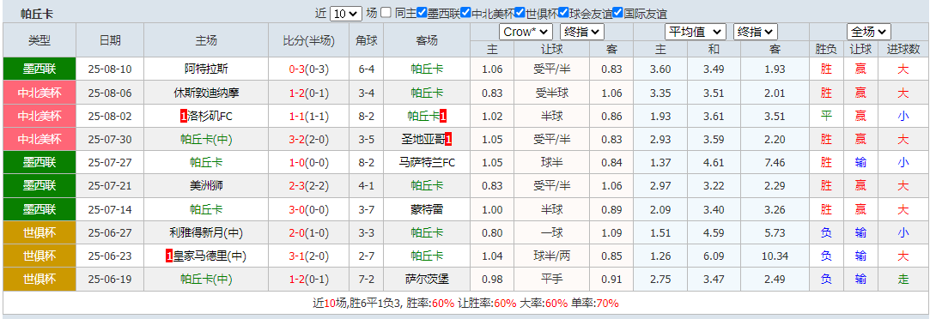Click the 中北美杯 tag on 25-08-06 row
Viewport: 930px width, 319px height.
(40, 93)
